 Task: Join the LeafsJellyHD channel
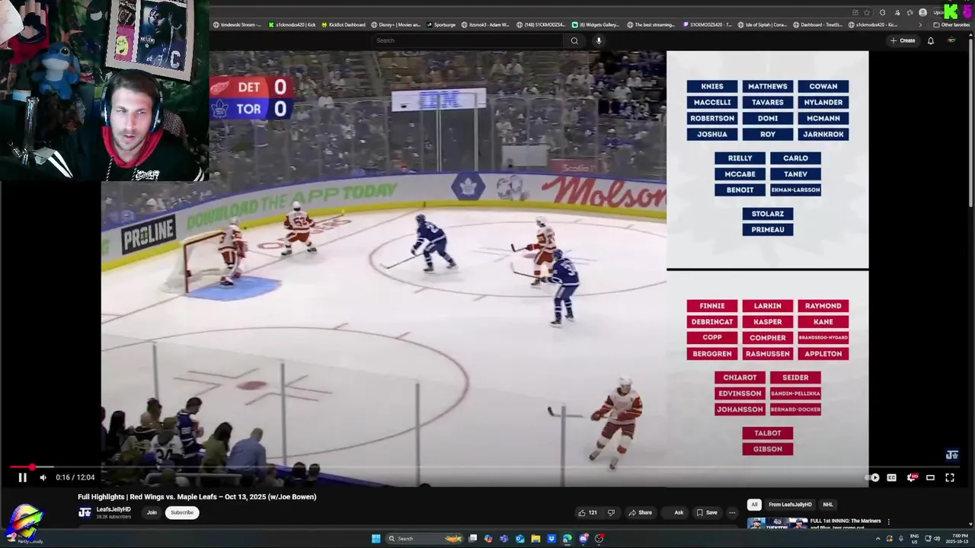(x=152, y=512)
